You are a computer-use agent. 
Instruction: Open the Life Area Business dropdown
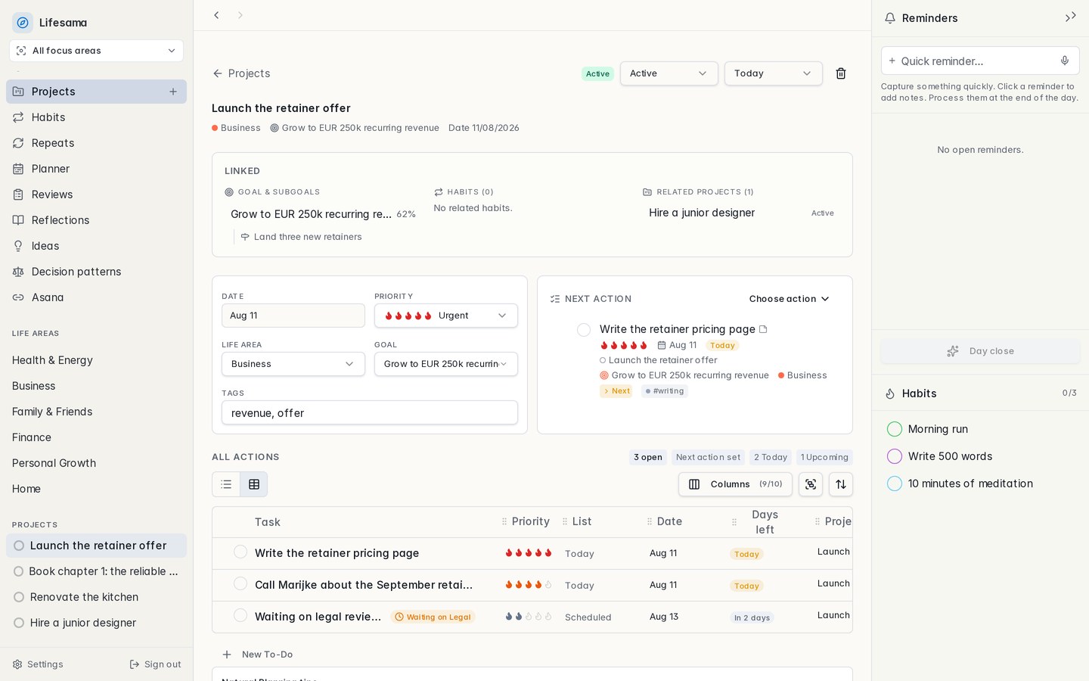point(293,364)
